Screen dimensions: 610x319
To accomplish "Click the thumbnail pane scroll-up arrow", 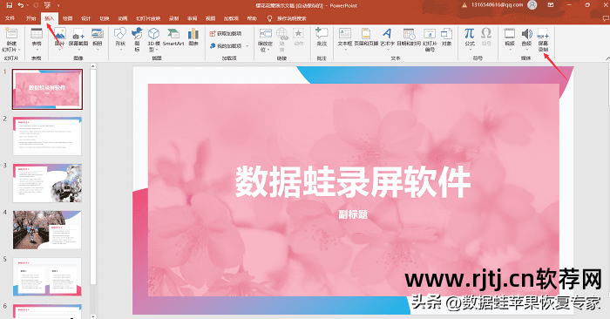I will (93, 66).
